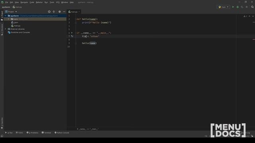Screen dimensions: 255x143
Task: Click the tool window quick access icon bottom-left
Action: [2, 136]
